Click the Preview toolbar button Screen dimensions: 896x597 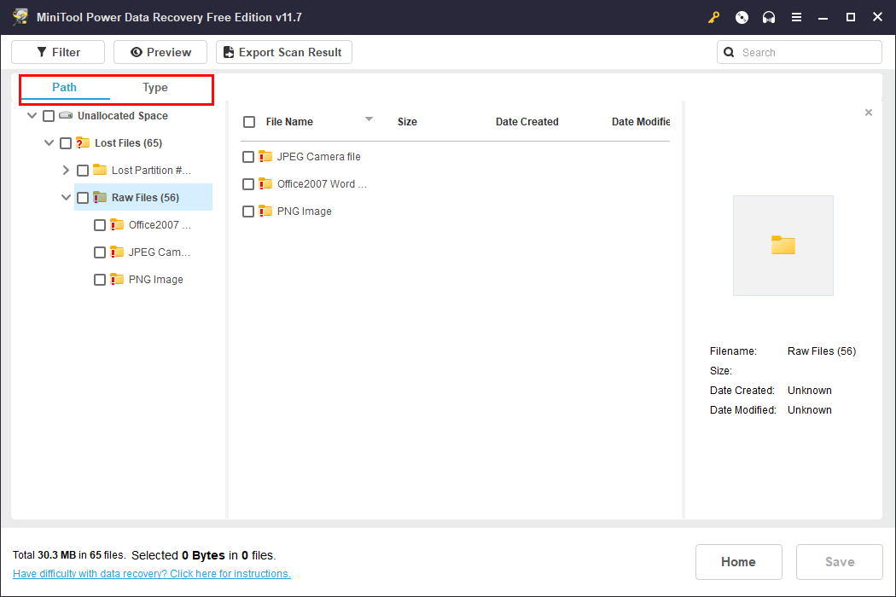coord(160,52)
